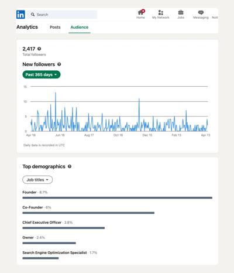Click the magnifier icon in search box
The width and height of the screenshot is (234, 273).
[33, 15]
